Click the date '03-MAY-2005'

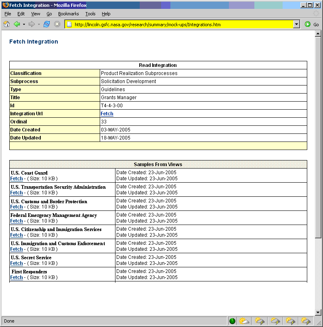(115, 130)
